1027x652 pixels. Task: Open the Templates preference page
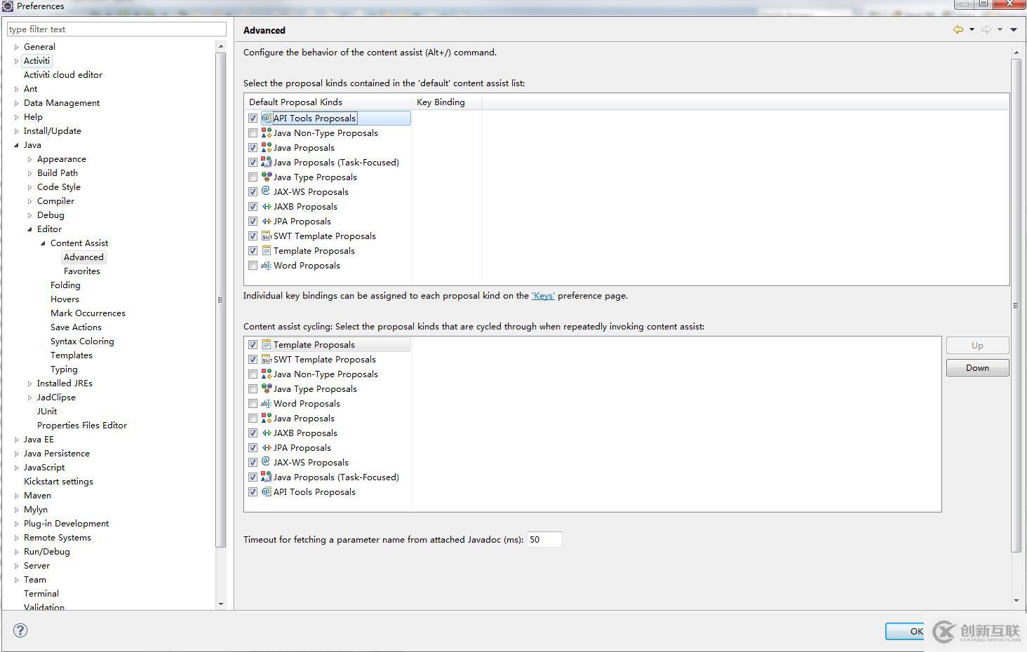[72, 355]
